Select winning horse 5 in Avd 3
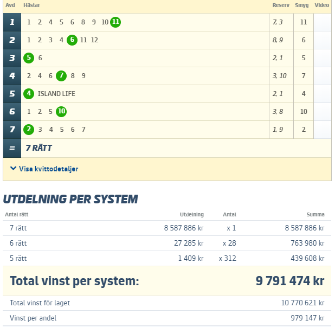 tap(29, 58)
